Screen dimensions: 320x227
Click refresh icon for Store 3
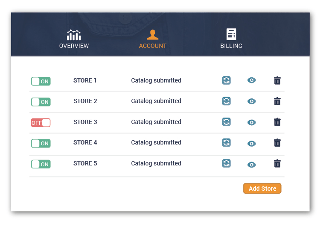point(227,122)
